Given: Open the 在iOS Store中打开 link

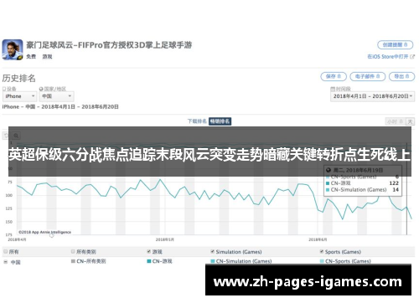Looking at the screenshot, I should (x=388, y=57).
